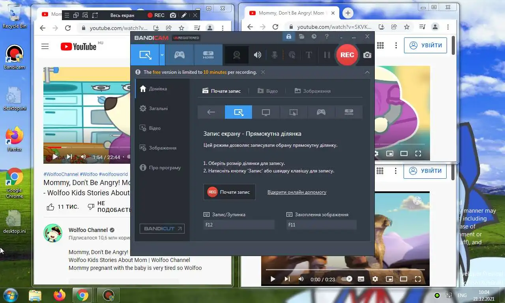Open the scheduled recording clock icon in Bandicam

[314, 37]
